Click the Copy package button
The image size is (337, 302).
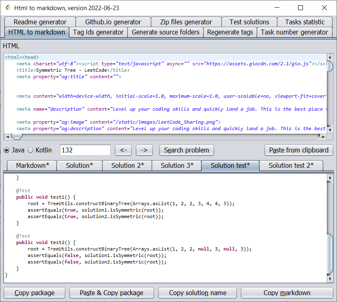(x=34, y=293)
